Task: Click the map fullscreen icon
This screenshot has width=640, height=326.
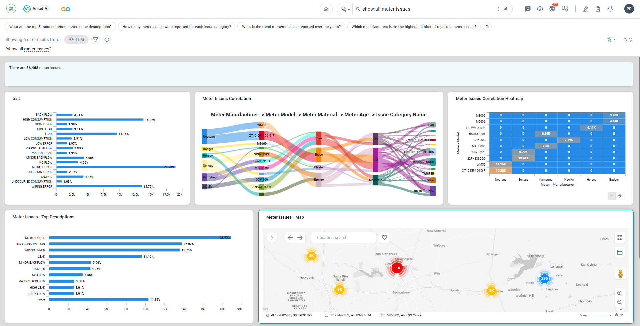Action: (x=620, y=238)
